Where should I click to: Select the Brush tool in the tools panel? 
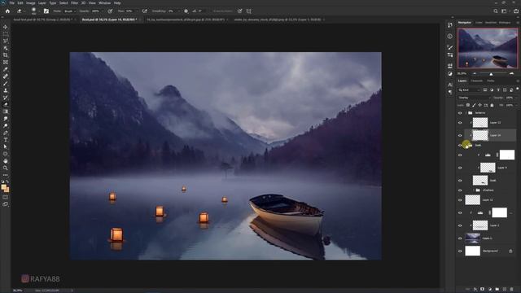[x=6, y=83]
